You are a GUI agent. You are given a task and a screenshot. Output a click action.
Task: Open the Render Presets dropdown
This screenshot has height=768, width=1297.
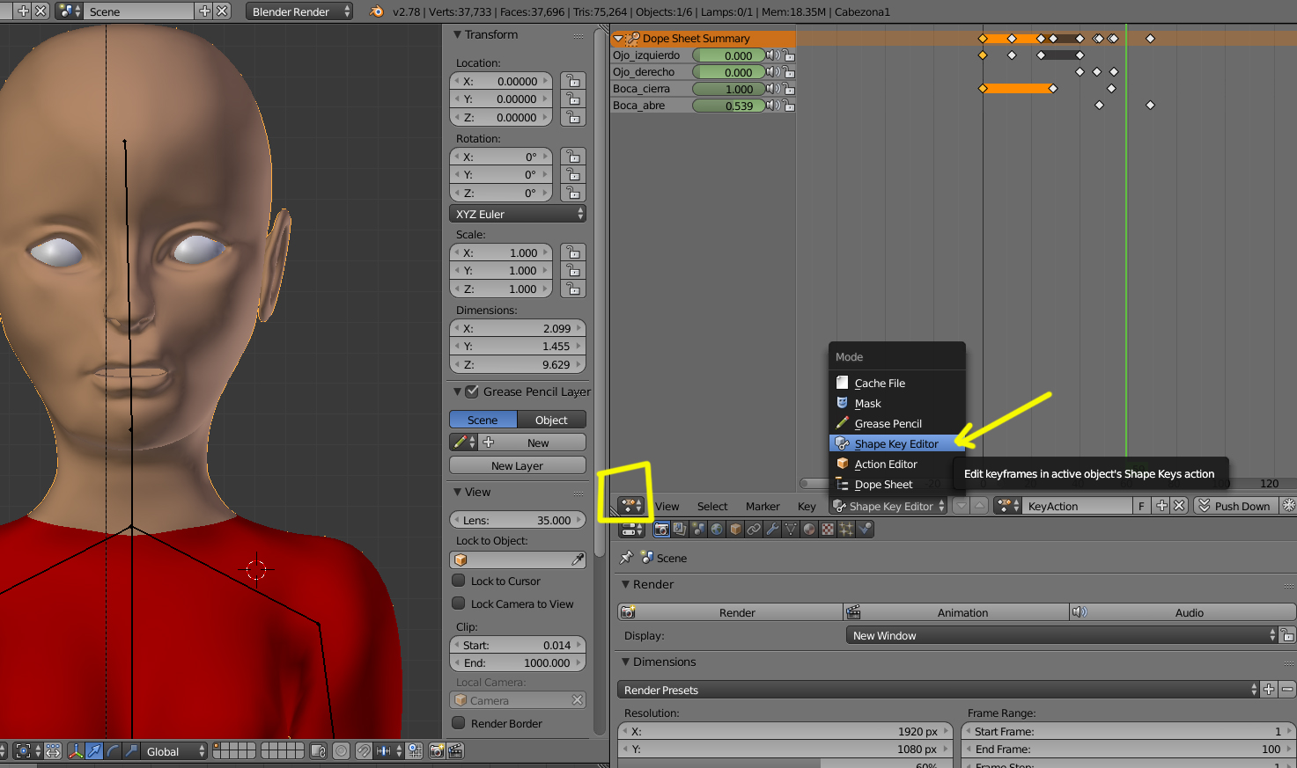pos(940,690)
